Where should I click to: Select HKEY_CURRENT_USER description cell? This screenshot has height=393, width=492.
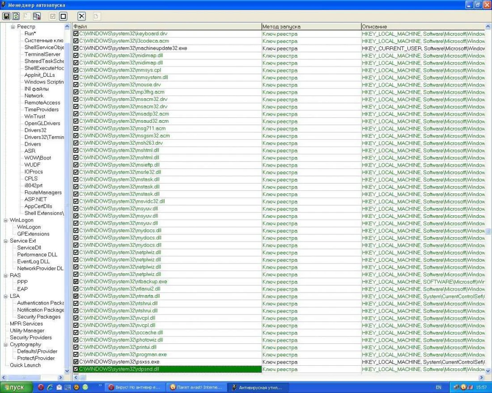click(423, 48)
